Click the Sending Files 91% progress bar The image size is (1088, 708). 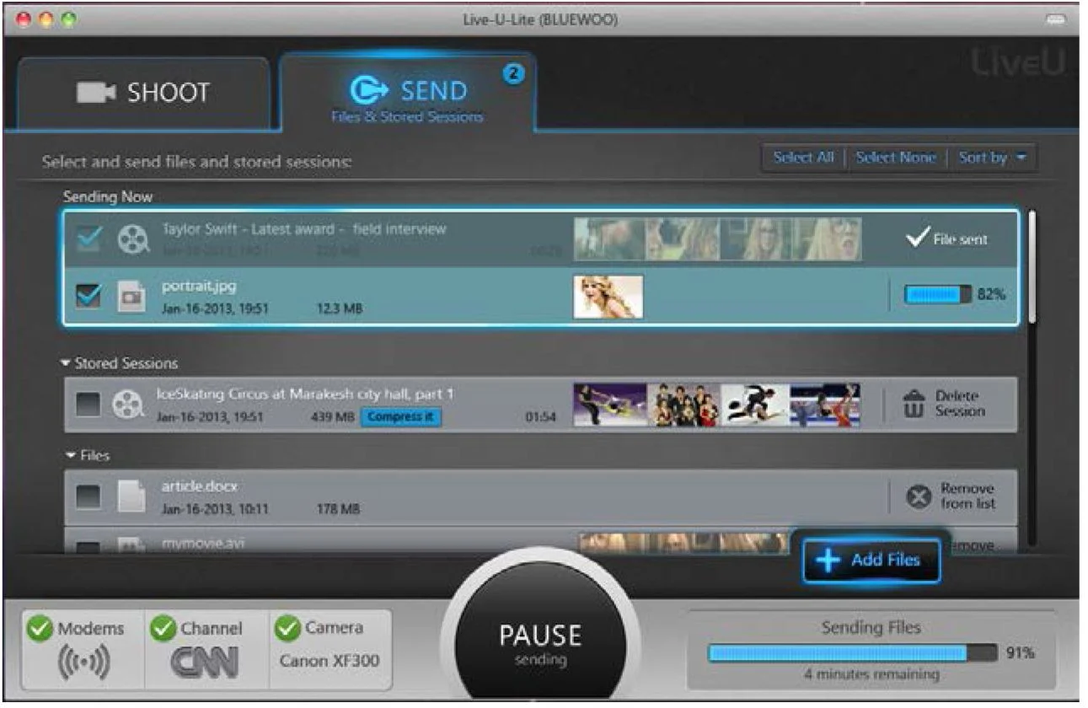[x=852, y=653]
